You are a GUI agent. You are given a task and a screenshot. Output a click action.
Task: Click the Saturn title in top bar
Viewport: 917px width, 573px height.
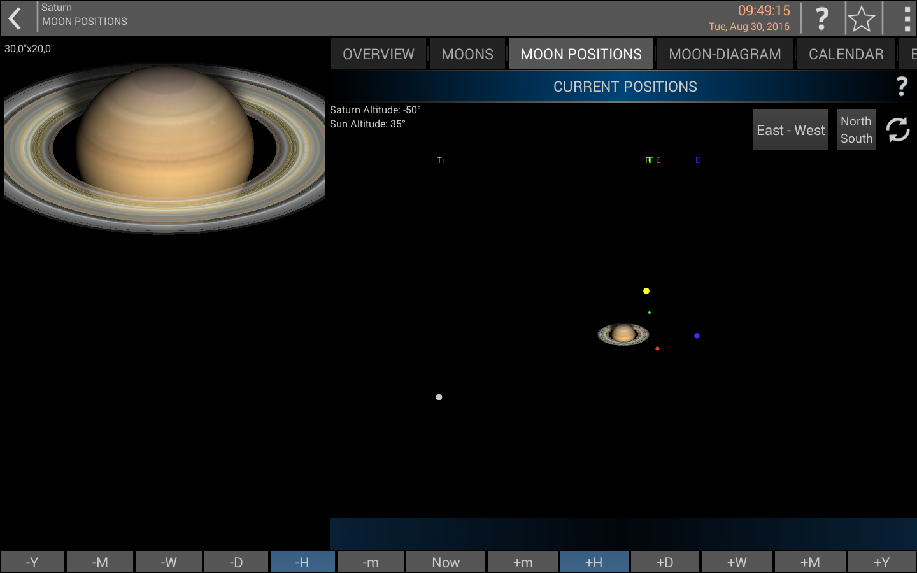[57, 8]
